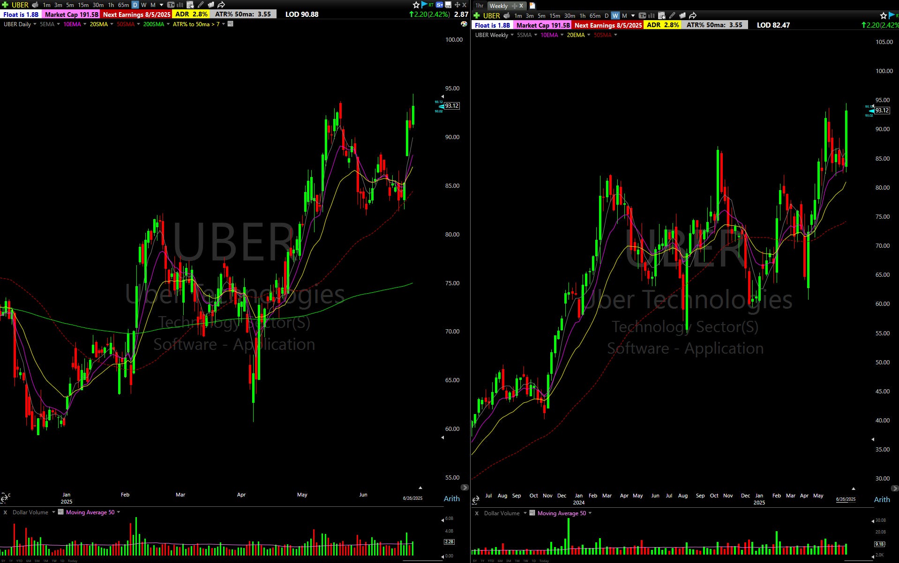The width and height of the screenshot is (899, 563).
Task: Click the move handle icon on the Weekly tab
Action: [x=514, y=6]
